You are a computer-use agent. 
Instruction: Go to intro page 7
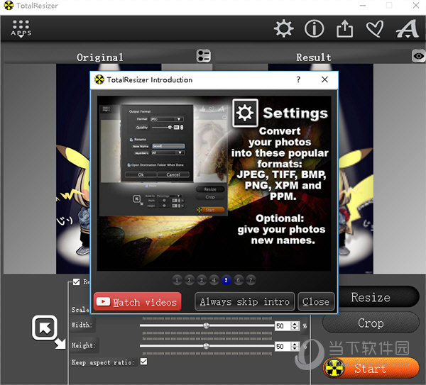tap(251, 280)
